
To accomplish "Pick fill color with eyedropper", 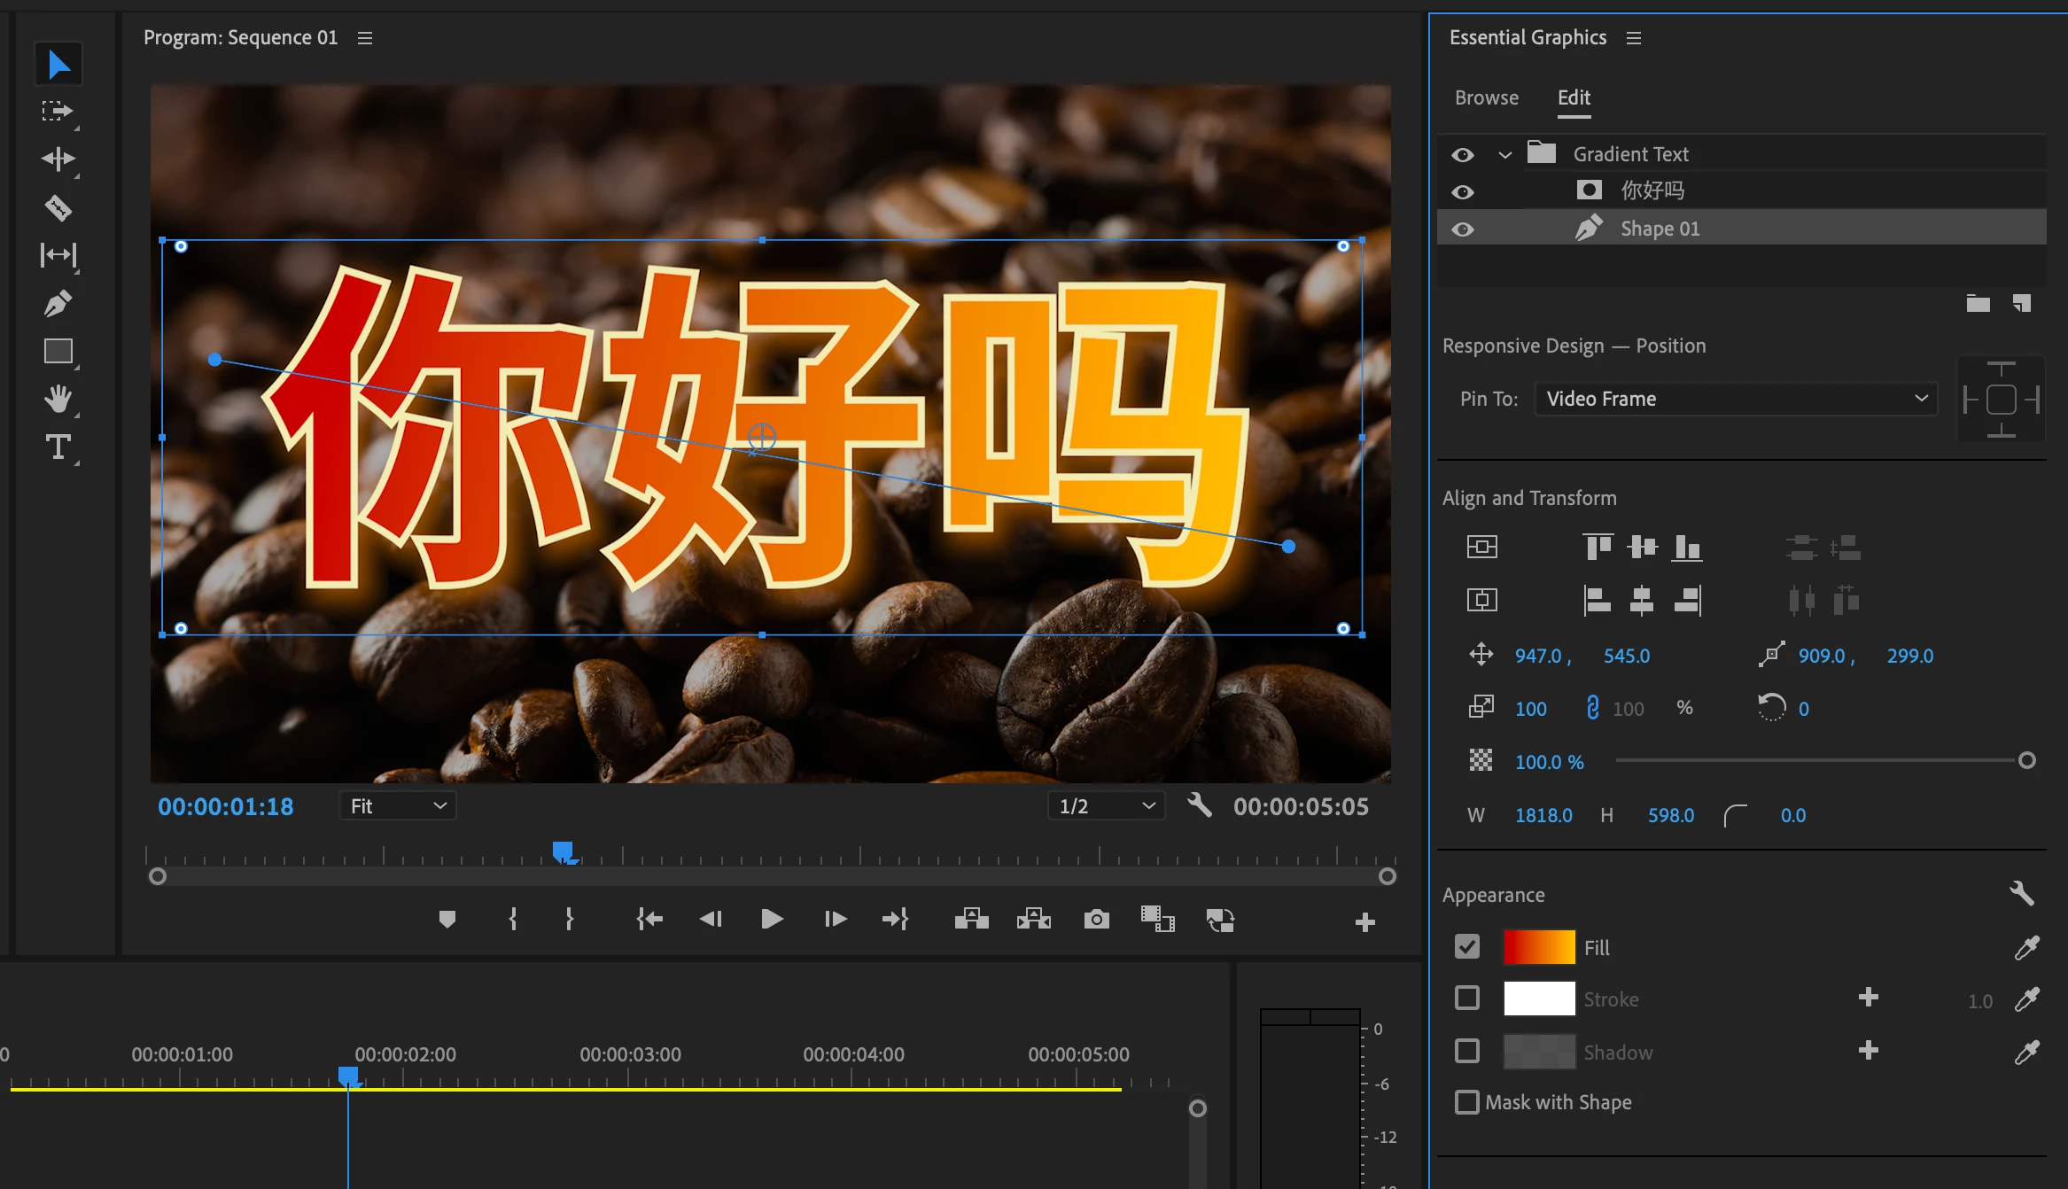I will click(2025, 948).
